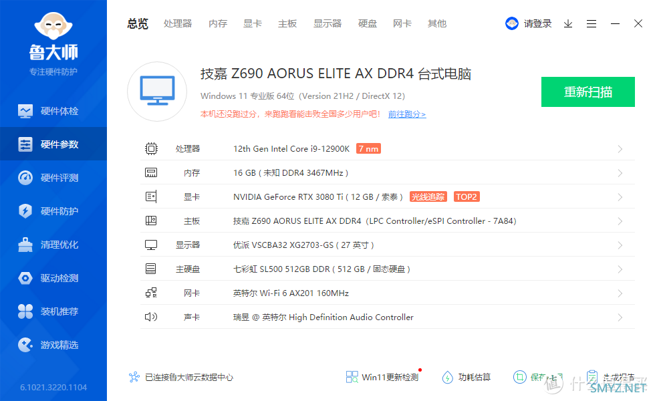Click the cloud data center icon

pos(134,377)
